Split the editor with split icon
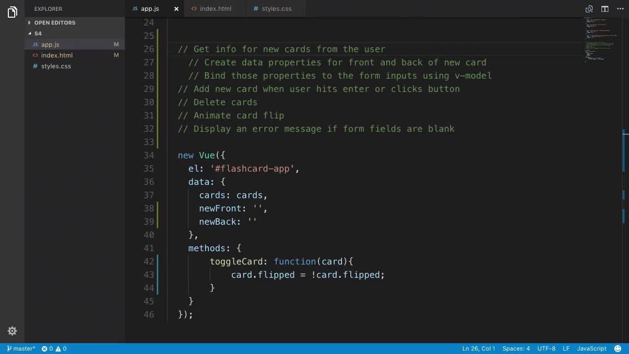Screen dimensions: 629x354 tap(605, 9)
